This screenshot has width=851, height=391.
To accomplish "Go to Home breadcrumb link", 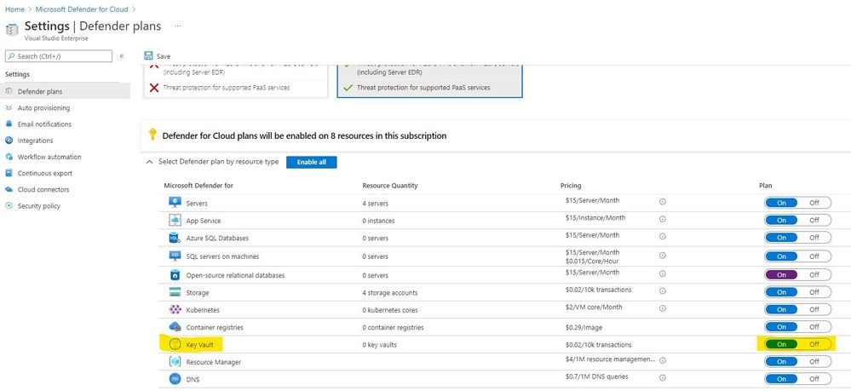I will 14,9.
